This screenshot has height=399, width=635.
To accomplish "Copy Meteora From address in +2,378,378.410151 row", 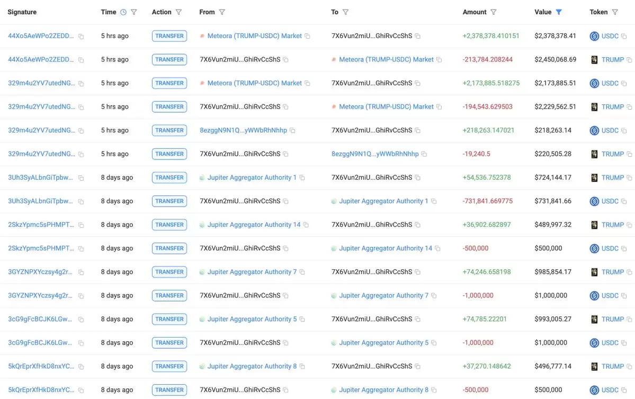I will click(x=307, y=36).
